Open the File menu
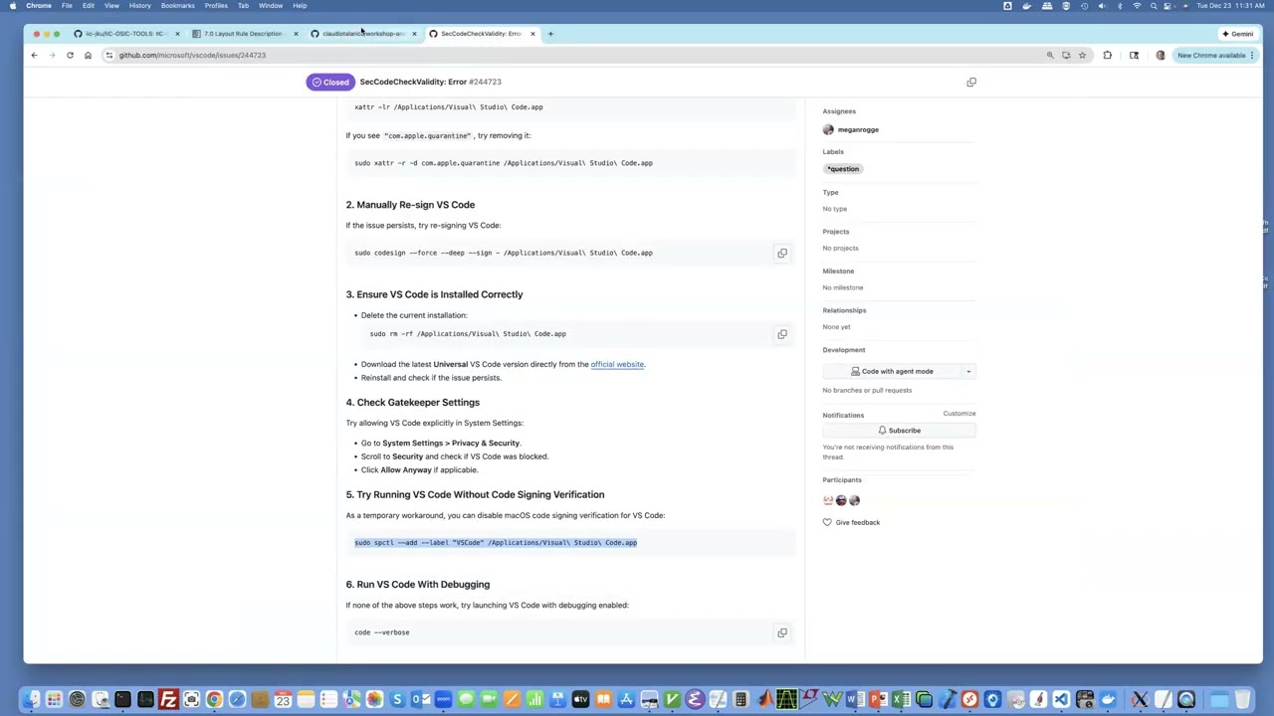 pyautogui.click(x=67, y=5)
